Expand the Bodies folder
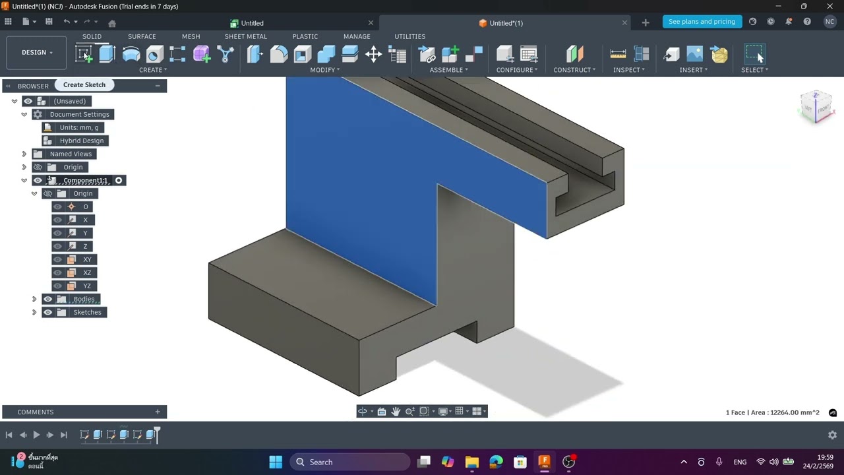 tap(34, 299)
